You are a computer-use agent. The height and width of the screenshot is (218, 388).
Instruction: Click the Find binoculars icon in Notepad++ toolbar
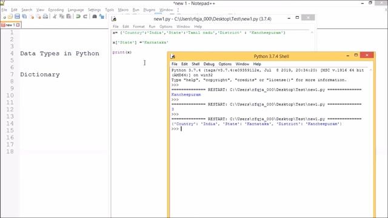pos(95,16)
